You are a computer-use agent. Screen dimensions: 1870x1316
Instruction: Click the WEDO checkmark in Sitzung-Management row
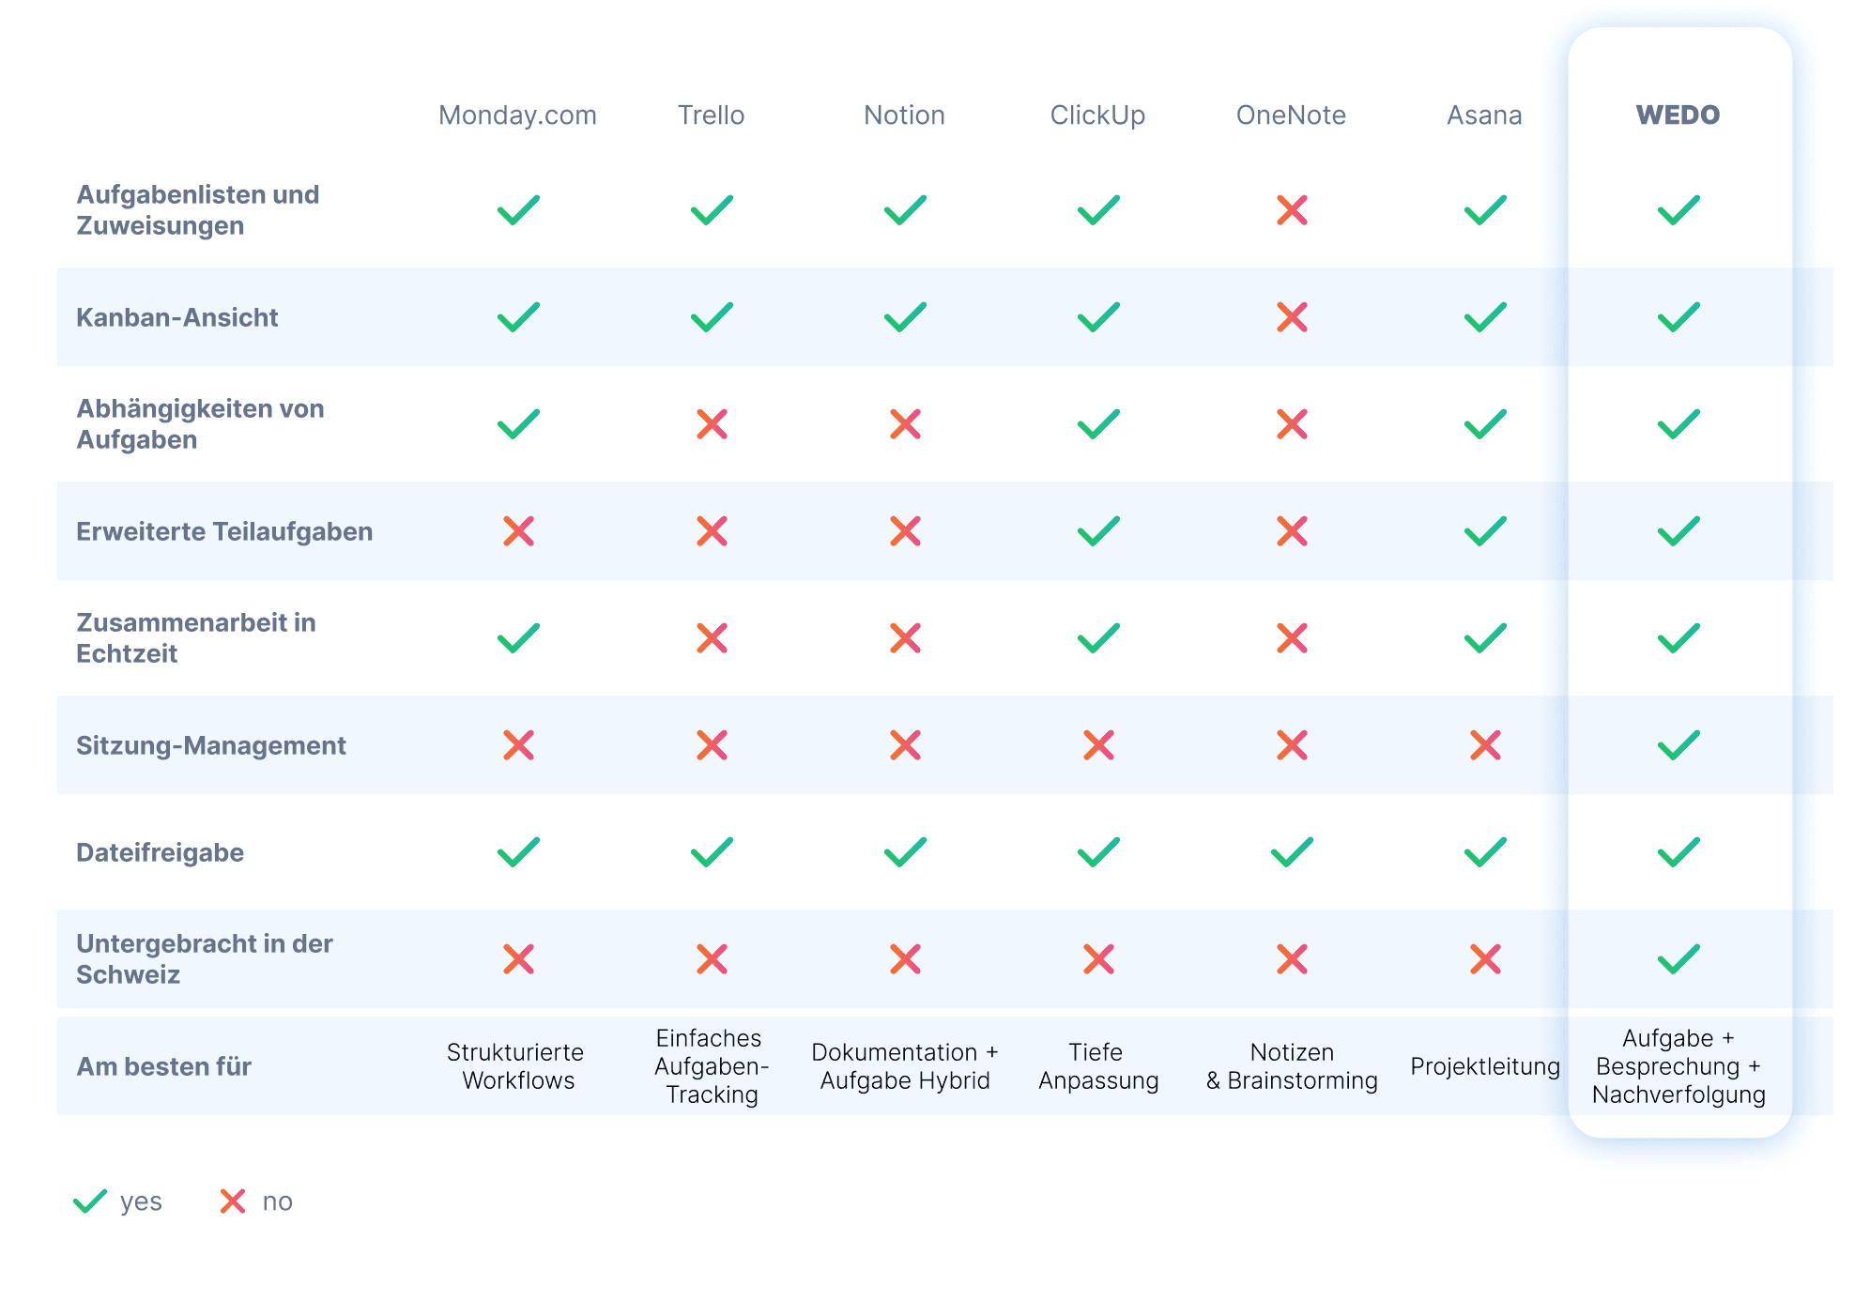pos(1678,745)
